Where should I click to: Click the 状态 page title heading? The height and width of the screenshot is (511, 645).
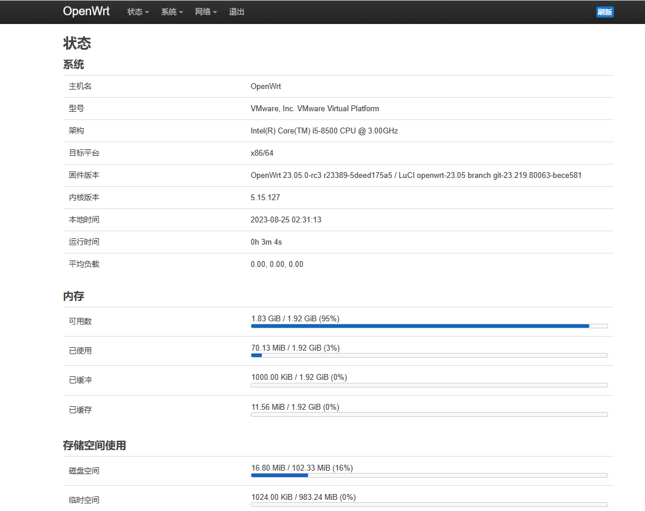77,43
